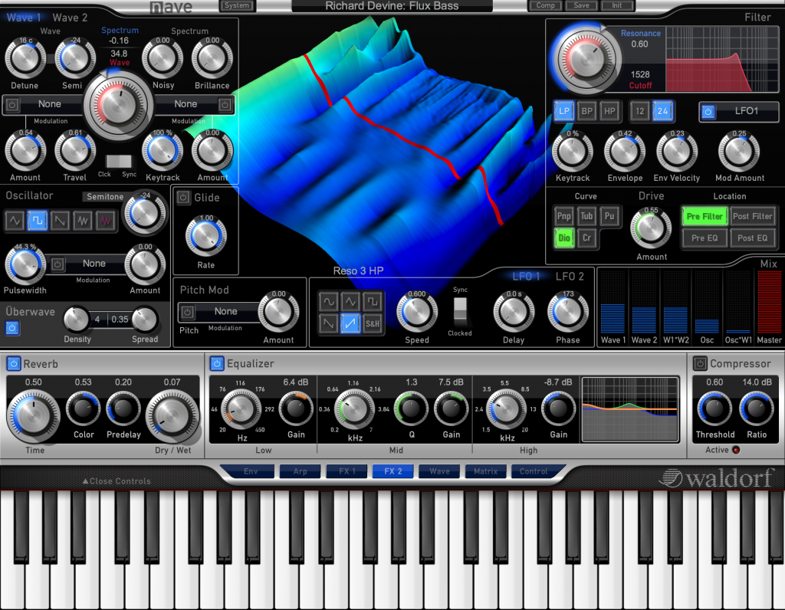Select the Tub drive curve
Image resolution: width=785 pixels, height=610 pixels.
pos(586,216)
